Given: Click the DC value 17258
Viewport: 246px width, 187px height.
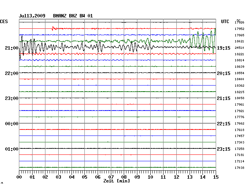Looking at the screenshot, I should pos(240,149).
